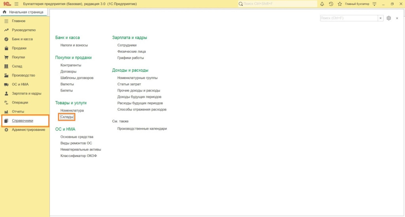The height and width of the screenshot is (217, 405).
Task: Close the Справочники function panel
Action: point(397,18)
